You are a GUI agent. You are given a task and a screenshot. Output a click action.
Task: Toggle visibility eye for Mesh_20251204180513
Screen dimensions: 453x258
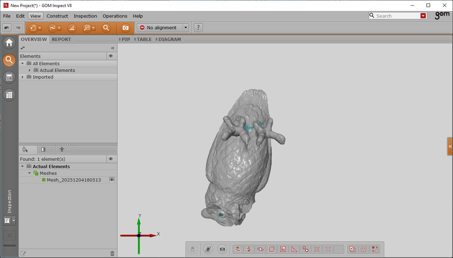click(112, 180)
